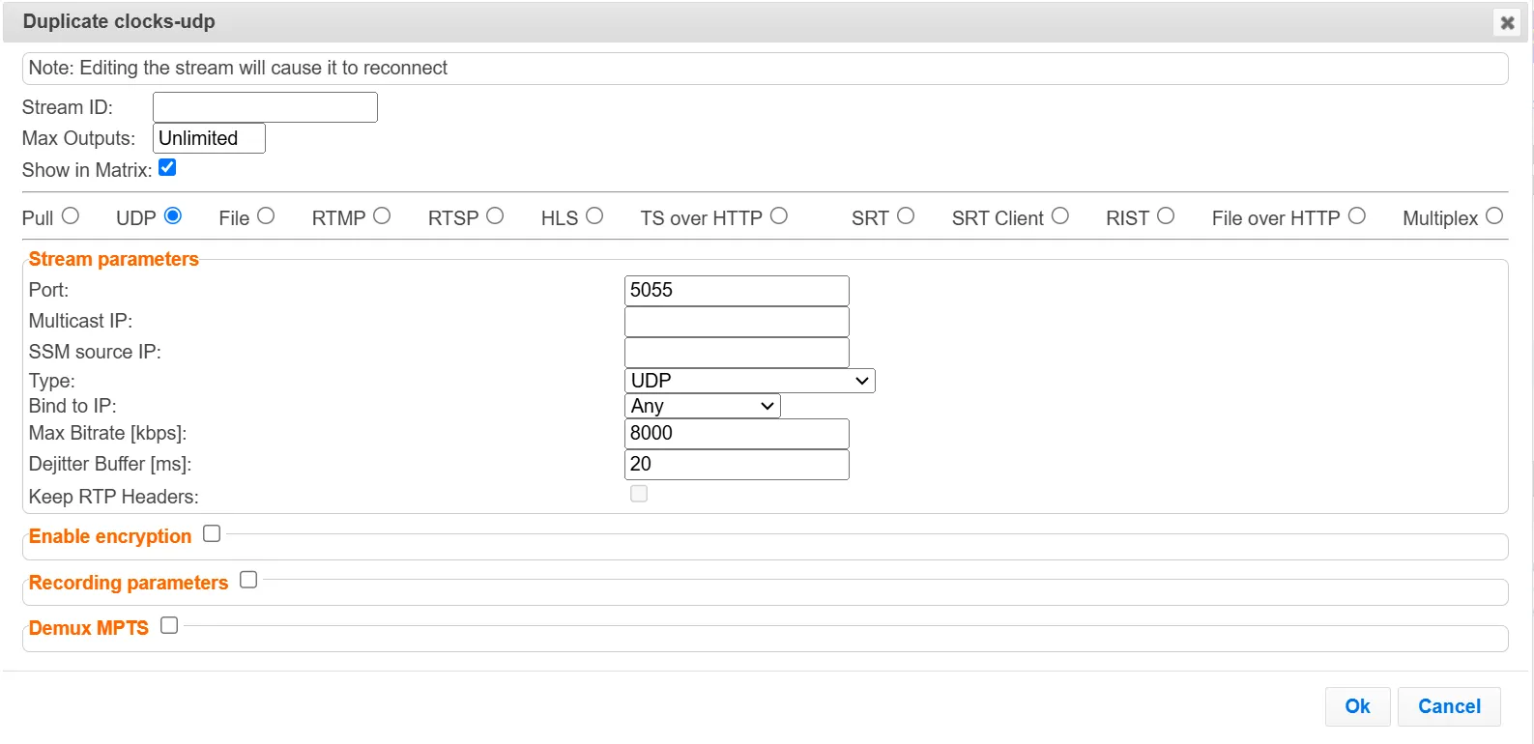
Task: Click the Max Outputs field
Action: tap(209, 138)
